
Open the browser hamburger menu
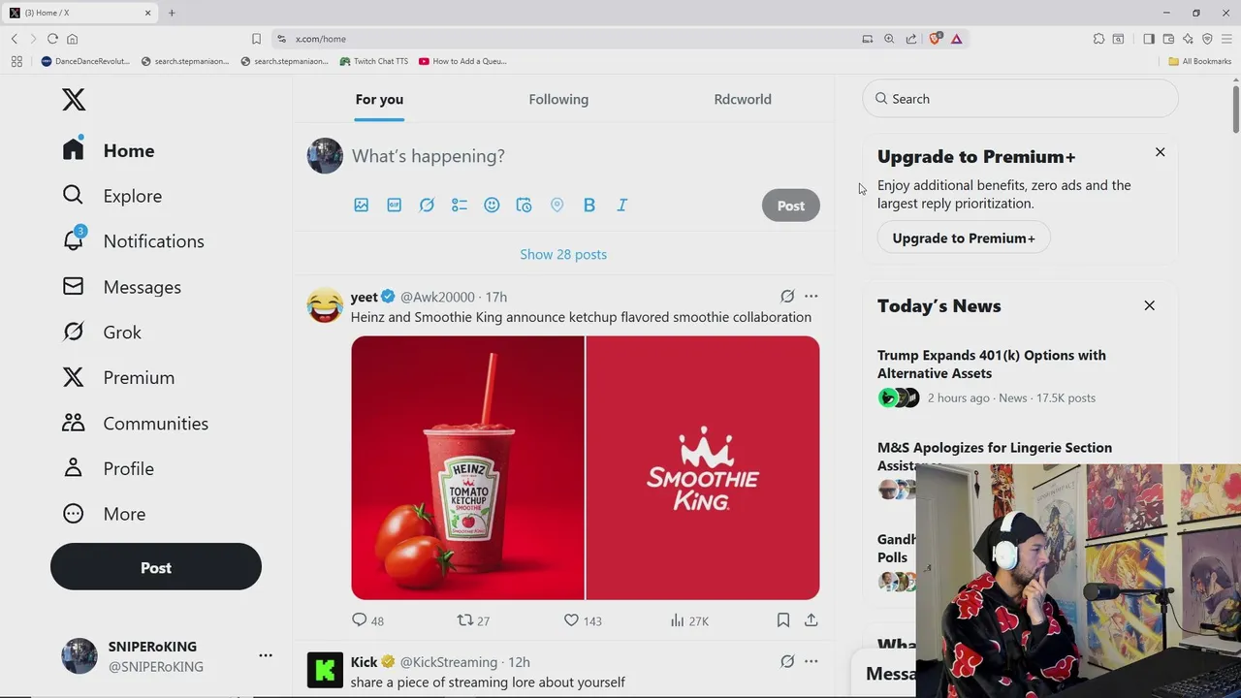pyautogui.click(x=1226, y=39)
